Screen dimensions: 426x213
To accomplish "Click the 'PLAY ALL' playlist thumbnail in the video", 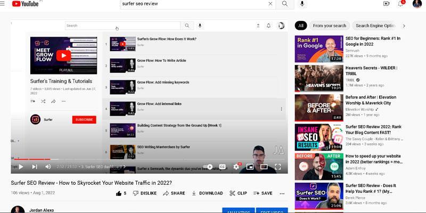I will [63, 55].
